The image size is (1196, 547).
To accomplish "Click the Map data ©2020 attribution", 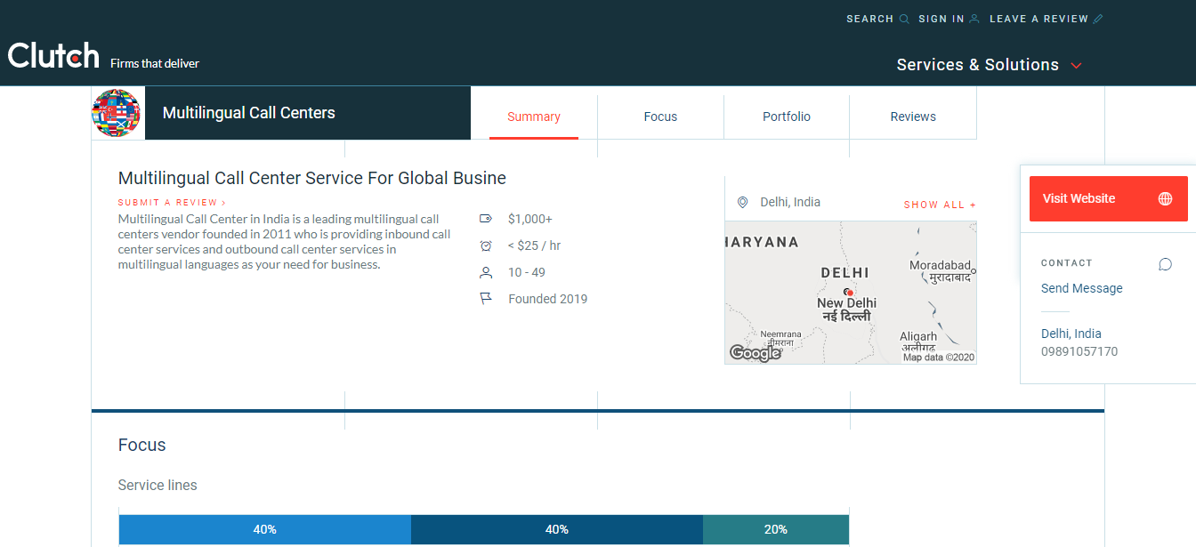I will click(939, 358).
